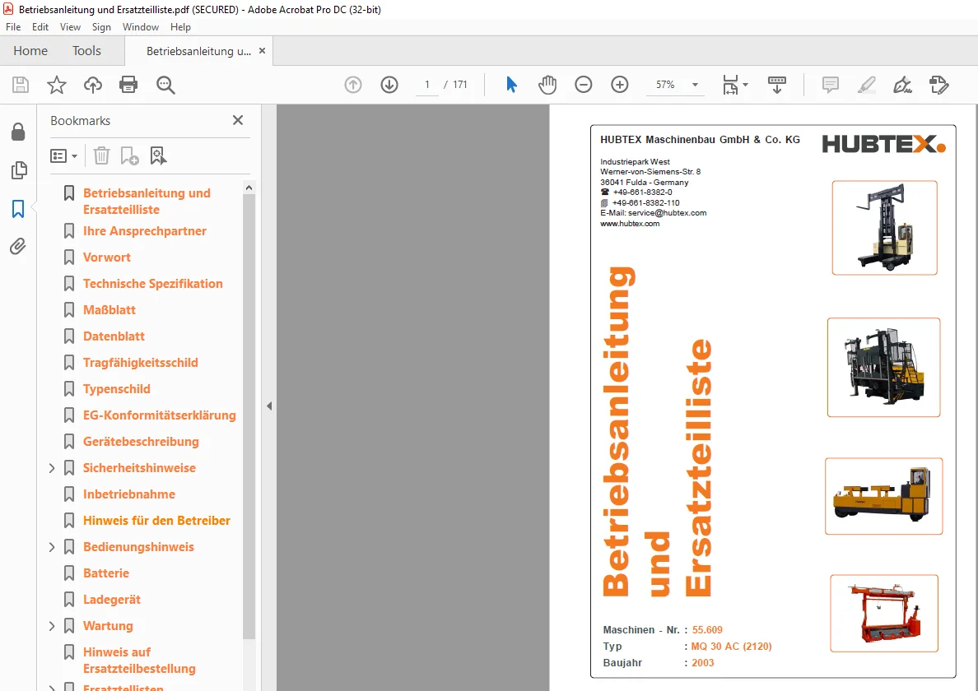Open the Attachments paperclip icon
Image resolution: width=978 pixels, height=691 pixels.
click(x=18, y=247)
